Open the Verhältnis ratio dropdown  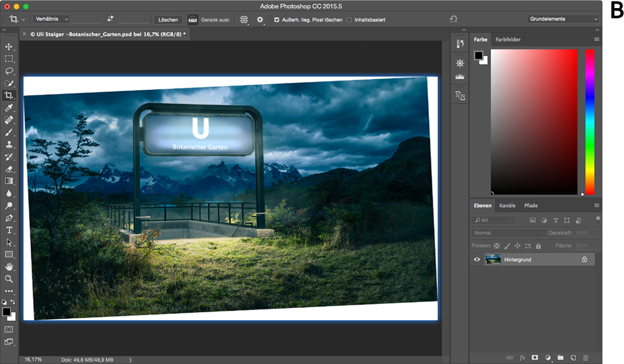point(51,19)
